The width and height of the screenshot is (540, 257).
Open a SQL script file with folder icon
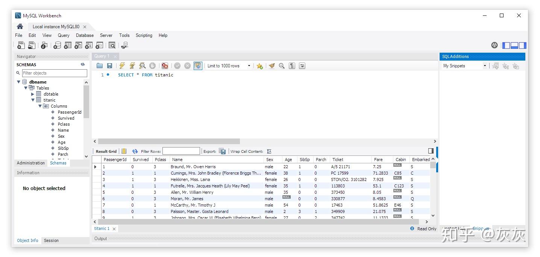point(100,66)
